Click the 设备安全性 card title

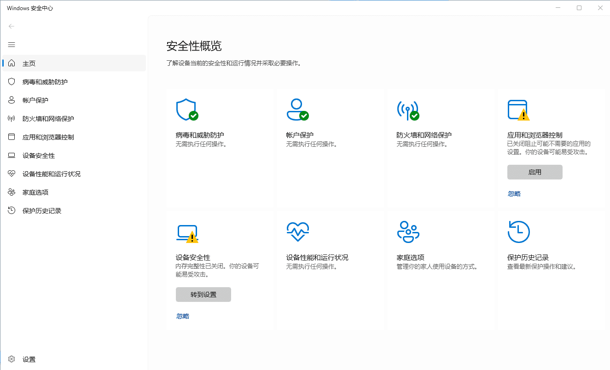tap(193, 258)
